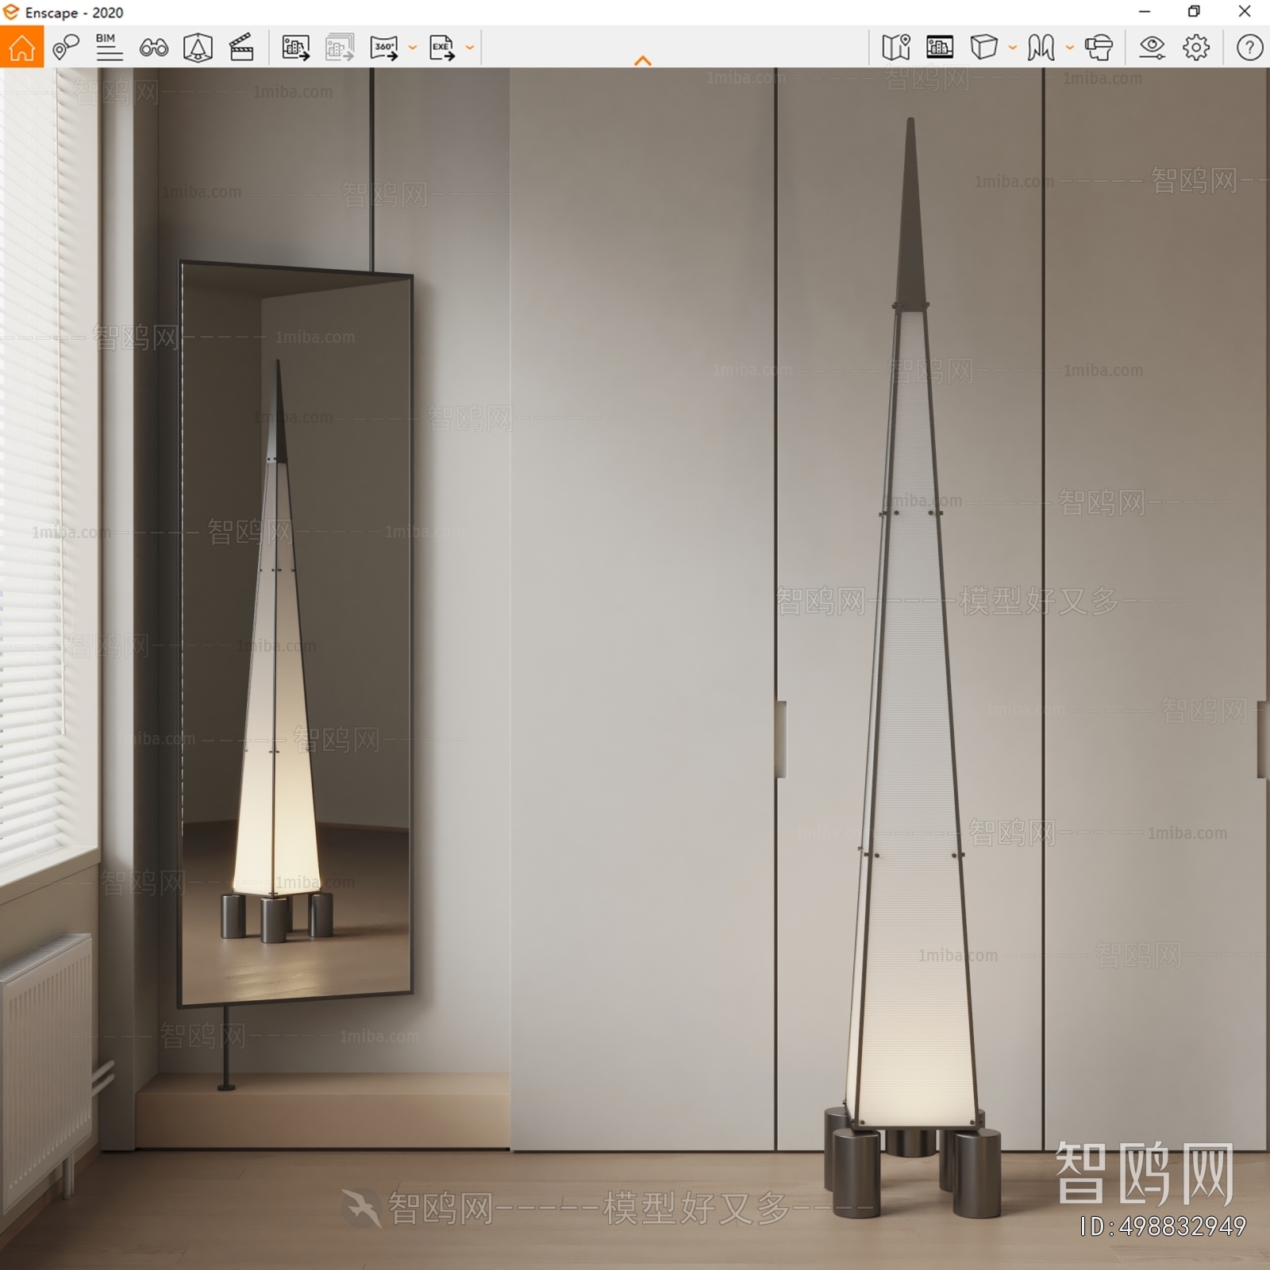Click the Enscape logo in title bar
1270x1270 pixels.
(10, 12)
